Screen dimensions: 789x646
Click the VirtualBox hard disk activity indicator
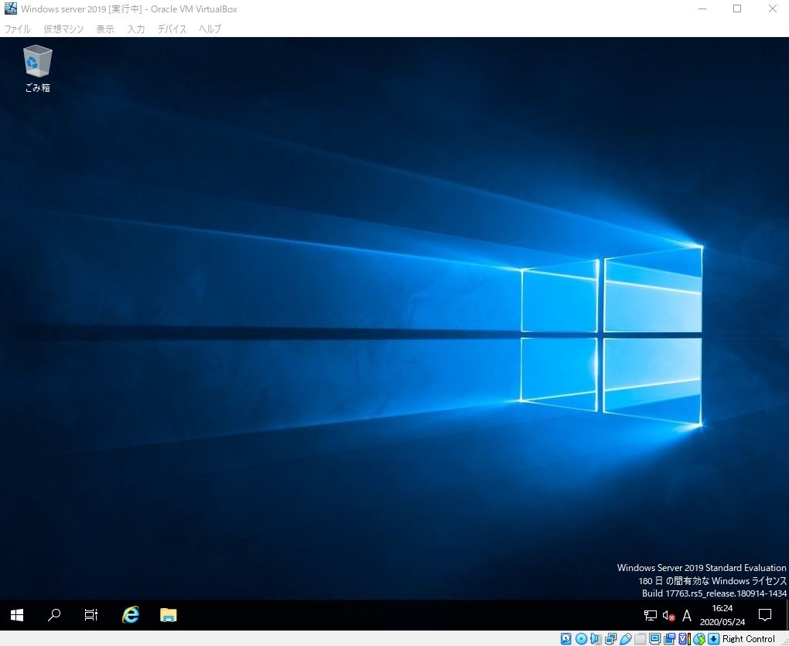[566, 639]
